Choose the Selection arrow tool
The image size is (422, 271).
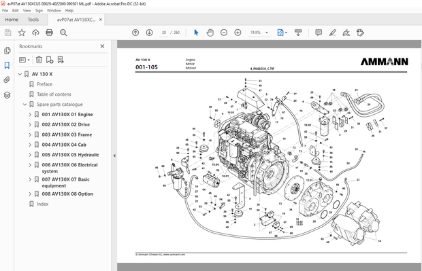[x=196, y=33]
